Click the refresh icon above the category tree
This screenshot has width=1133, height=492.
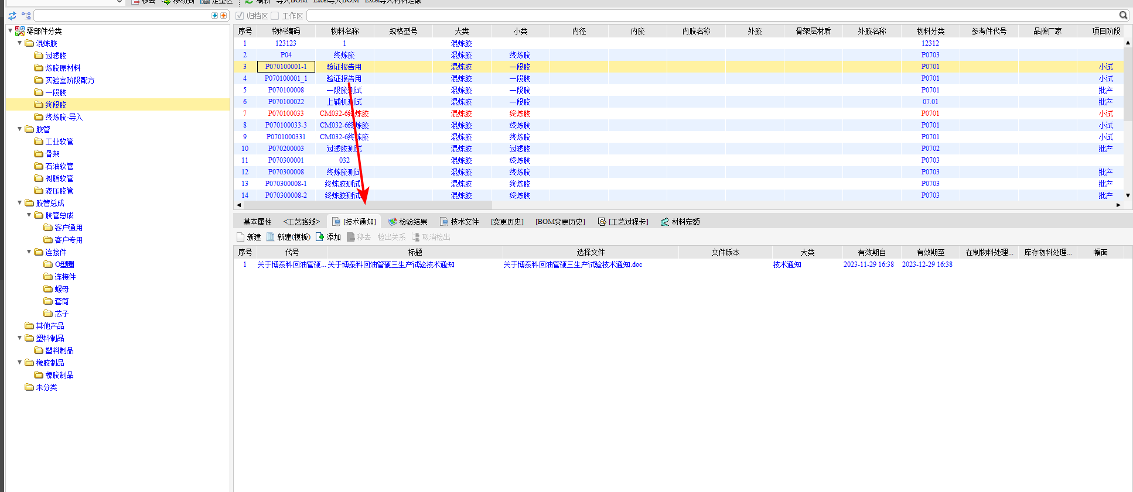[12, 16]
